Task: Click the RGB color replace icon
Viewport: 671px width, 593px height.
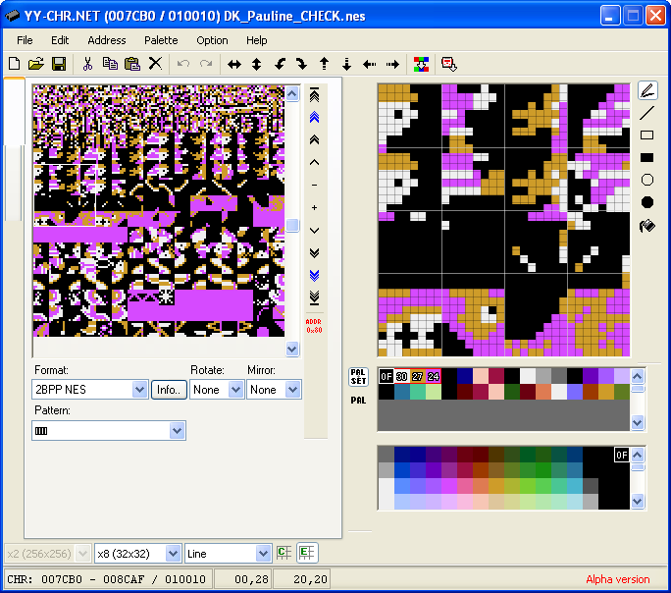Action: 422,64
